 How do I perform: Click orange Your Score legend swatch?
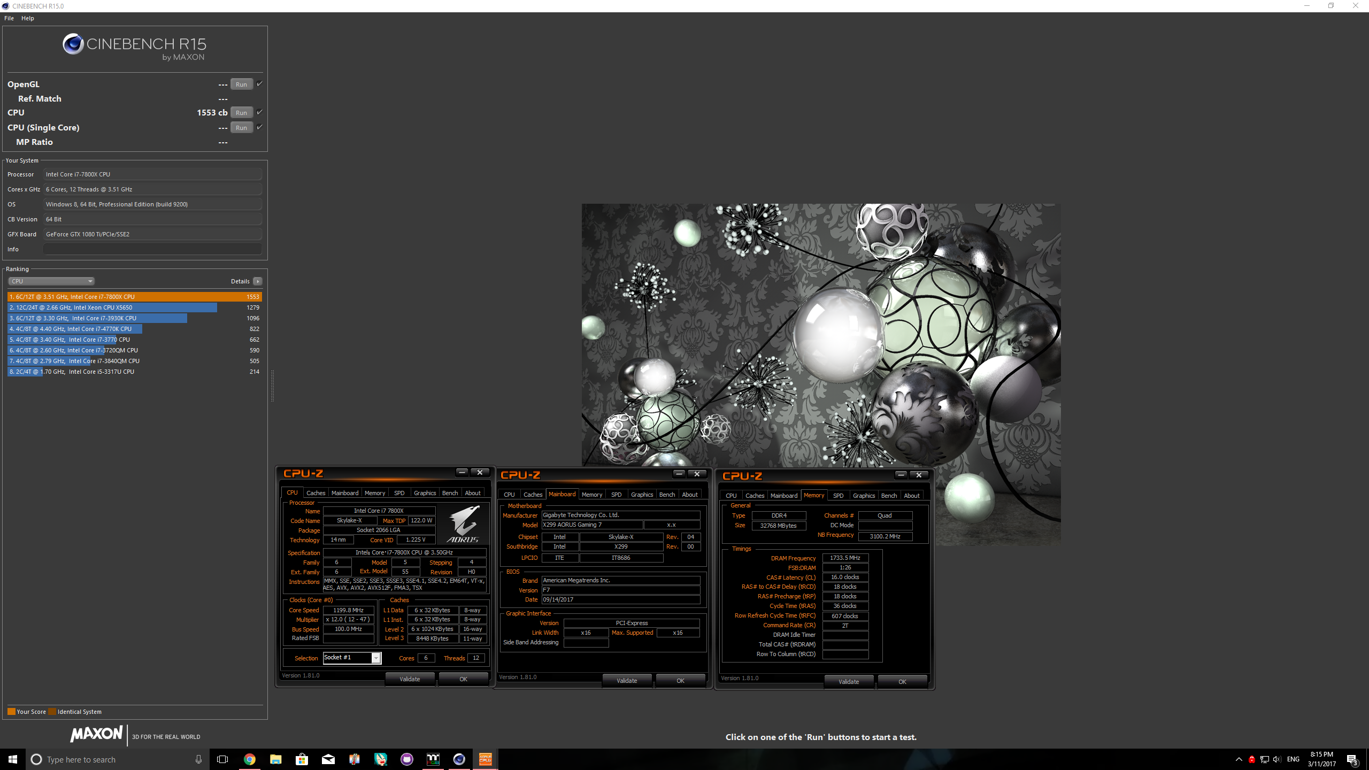tap(11, 712)
